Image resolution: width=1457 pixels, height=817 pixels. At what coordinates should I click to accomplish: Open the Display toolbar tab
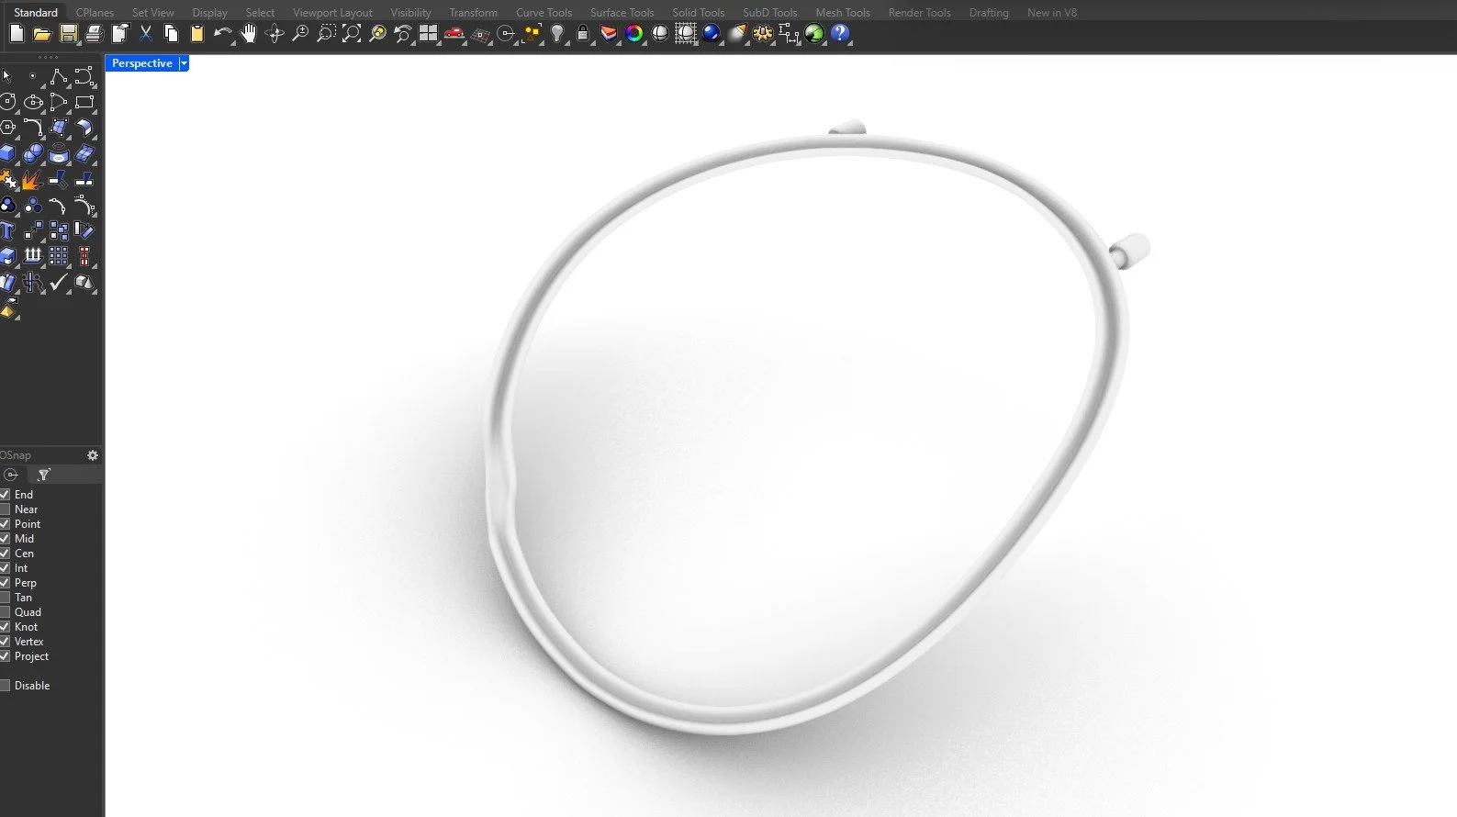209,13
